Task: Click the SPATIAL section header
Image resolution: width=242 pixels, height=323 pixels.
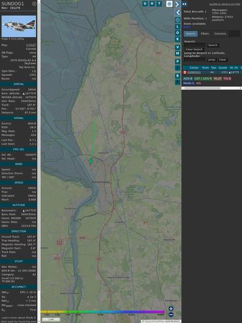Action: pyautogui.click(x=19, y=84)
